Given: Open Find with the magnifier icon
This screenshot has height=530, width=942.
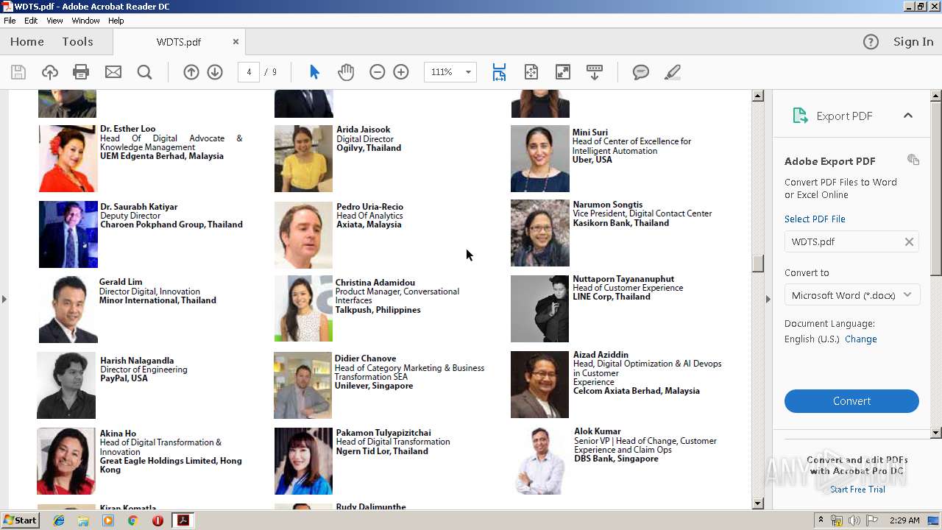Looking at the screenshot, I should pyautogui.click(x=145, y=72).
